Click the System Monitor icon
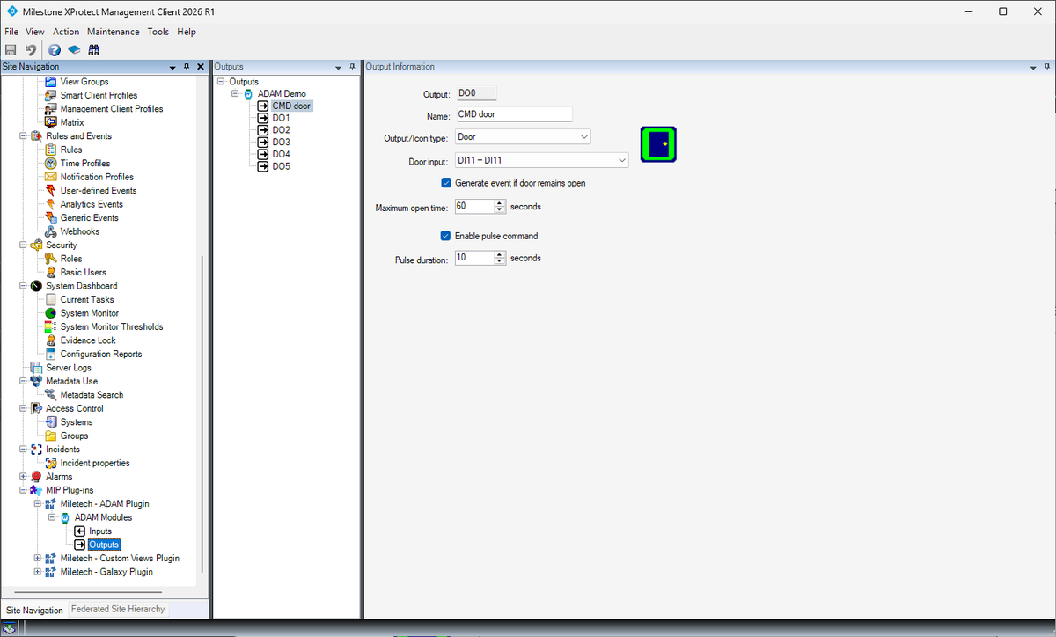 pos(50,313)
